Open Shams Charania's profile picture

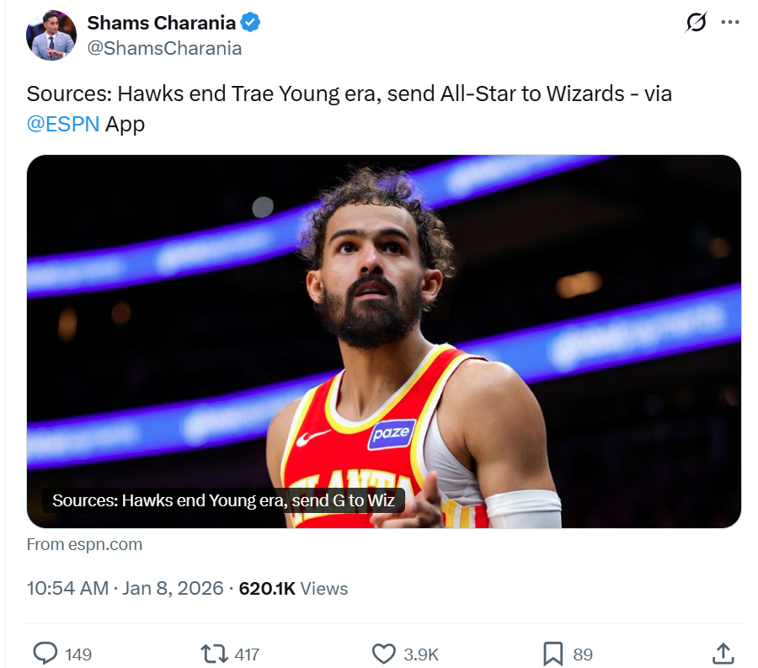tap(51, 35)
